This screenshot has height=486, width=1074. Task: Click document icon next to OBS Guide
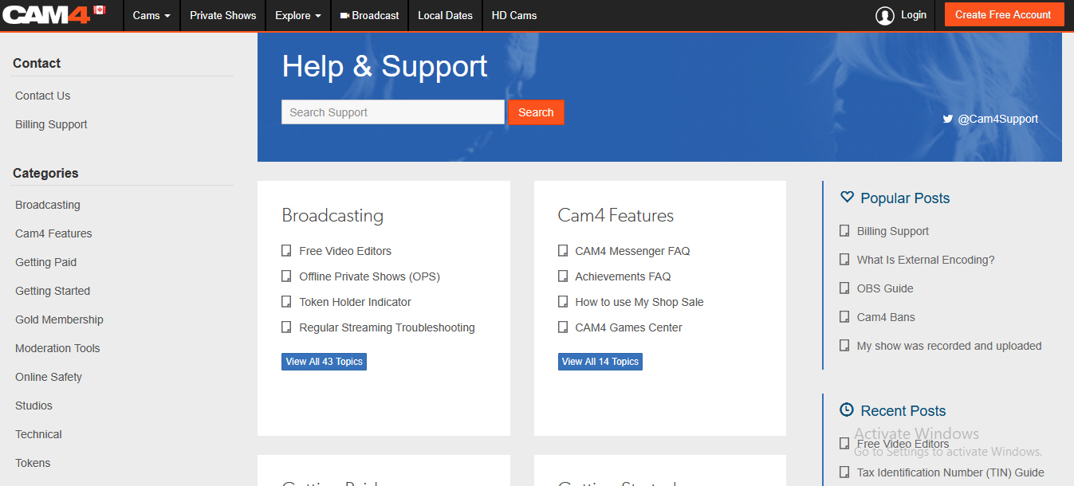click(x=844, y=288)
